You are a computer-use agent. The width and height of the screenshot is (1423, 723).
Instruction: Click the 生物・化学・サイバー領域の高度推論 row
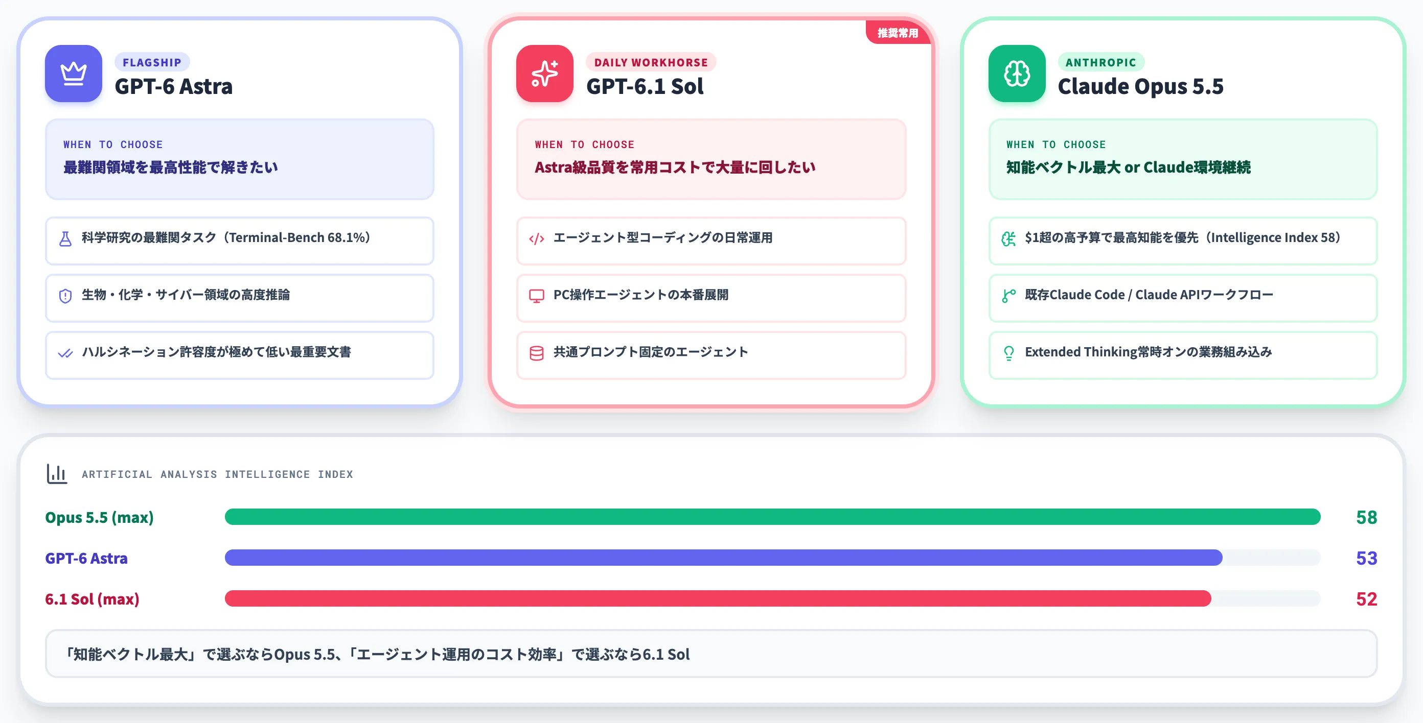pyautogui.click(x=239, y=298)
